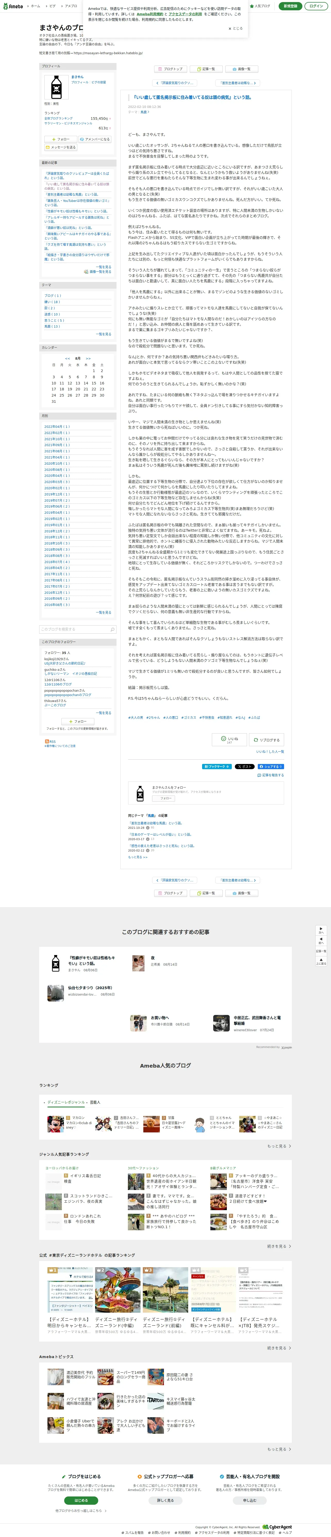Screen dimensions: 331x1537
Task: Open the Ameba利用規約 link
Action: [x=150, y=14]
